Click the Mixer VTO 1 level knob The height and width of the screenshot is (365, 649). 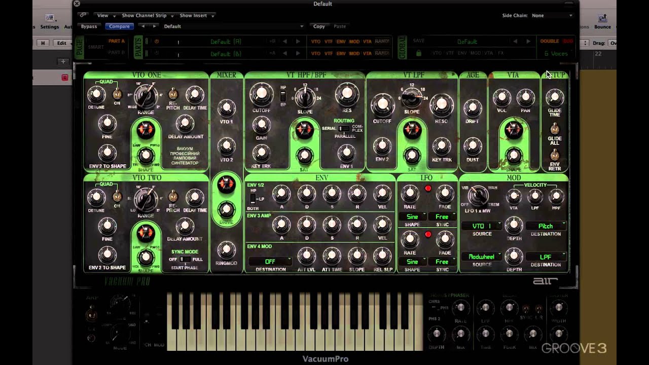tap(226, 108)
